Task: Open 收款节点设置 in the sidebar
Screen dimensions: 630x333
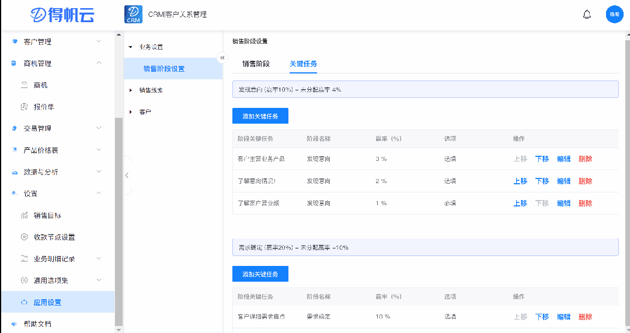Action: (x=54, y=237)
